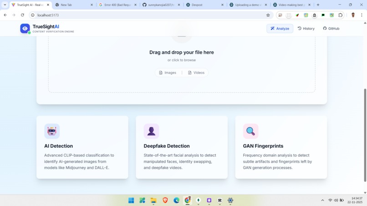Image resolution: width=367 pixels, height=206 pixels.
Task: Go forward in browser history
Action: (x=14, y=15)
